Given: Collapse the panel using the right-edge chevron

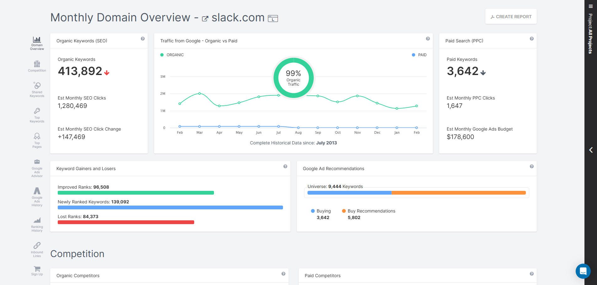Looking at the screenshot, I should click(591, 150).
